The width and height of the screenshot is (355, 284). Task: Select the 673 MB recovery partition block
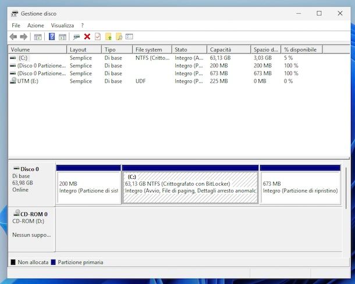(x=300, y=184)
